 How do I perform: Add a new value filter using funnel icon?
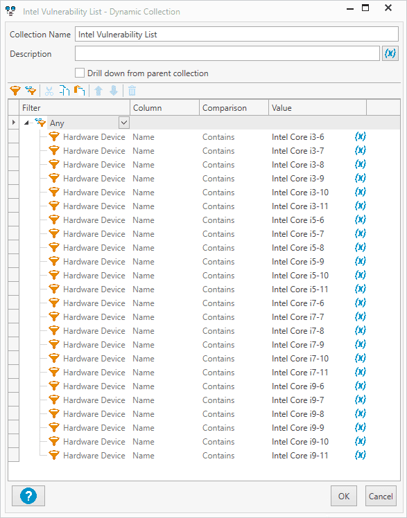[15, 91]
